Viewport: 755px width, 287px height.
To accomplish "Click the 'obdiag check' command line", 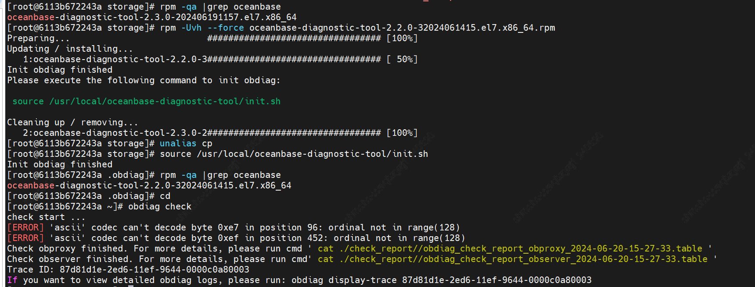I will pyautogui.click(x=160, y=206).
